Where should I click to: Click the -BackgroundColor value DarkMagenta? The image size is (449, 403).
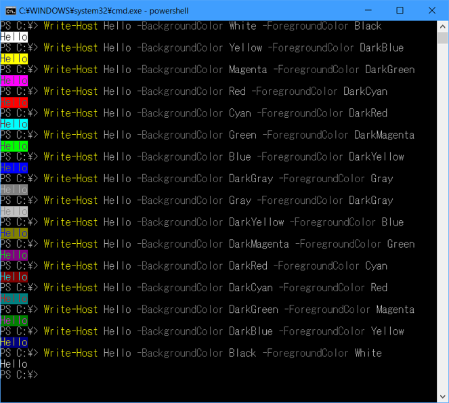coord(259,244)
